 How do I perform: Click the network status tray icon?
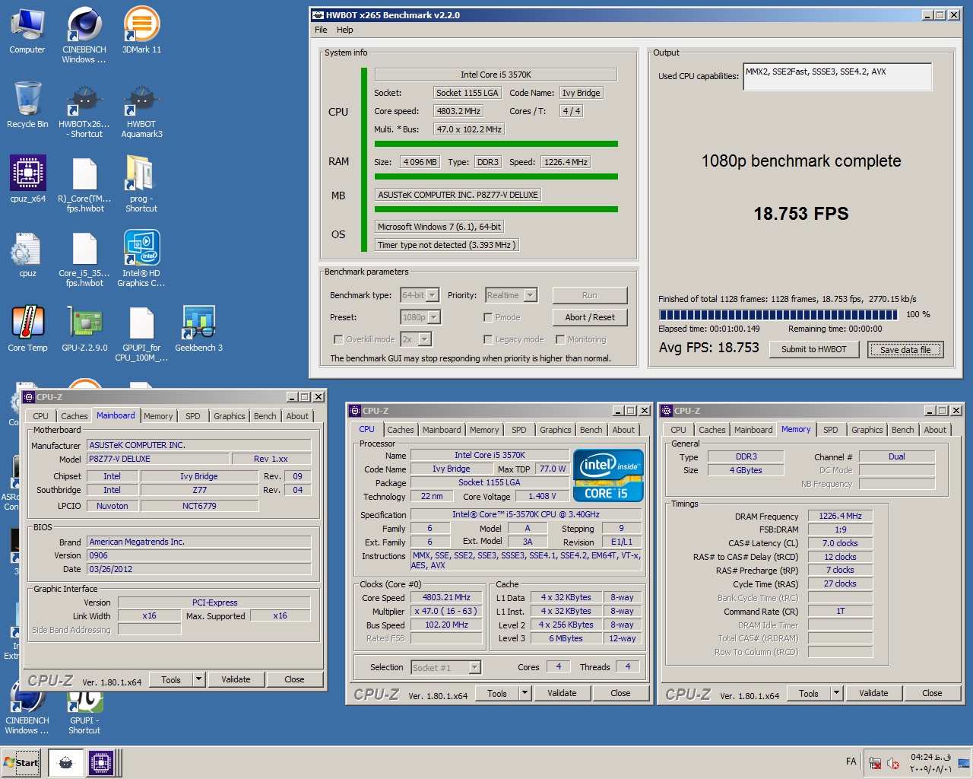point(874,762)
